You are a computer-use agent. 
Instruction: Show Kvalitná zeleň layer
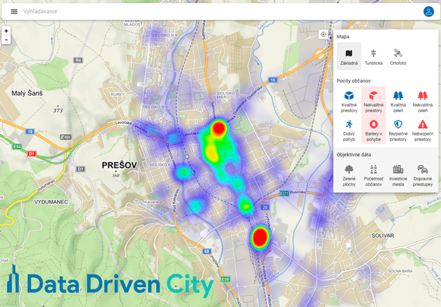(398, 101)
